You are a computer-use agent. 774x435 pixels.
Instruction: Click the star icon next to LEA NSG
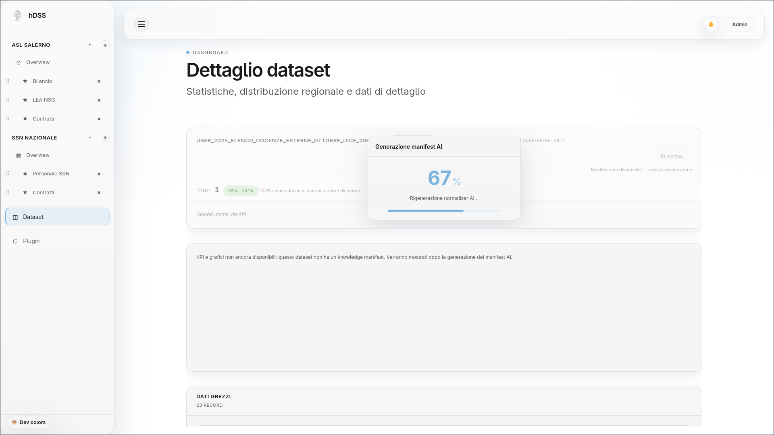coord(25,100)
